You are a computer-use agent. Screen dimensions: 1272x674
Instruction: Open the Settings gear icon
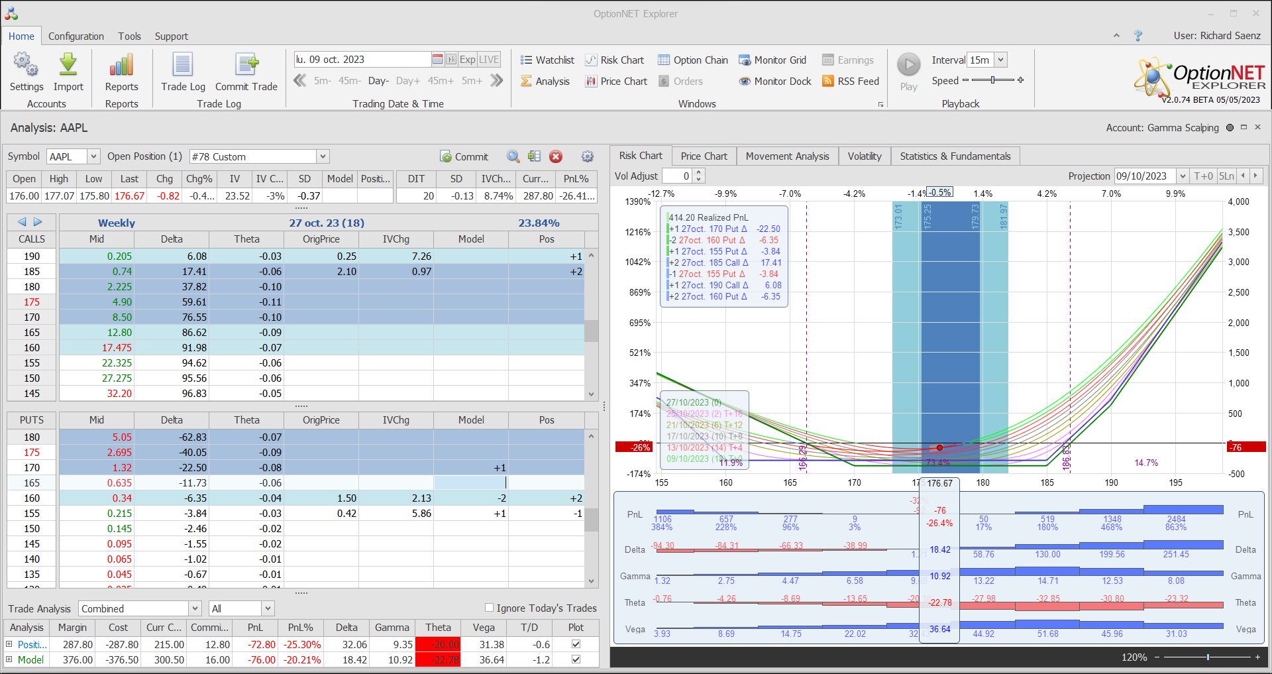click(x=26, y=65)
